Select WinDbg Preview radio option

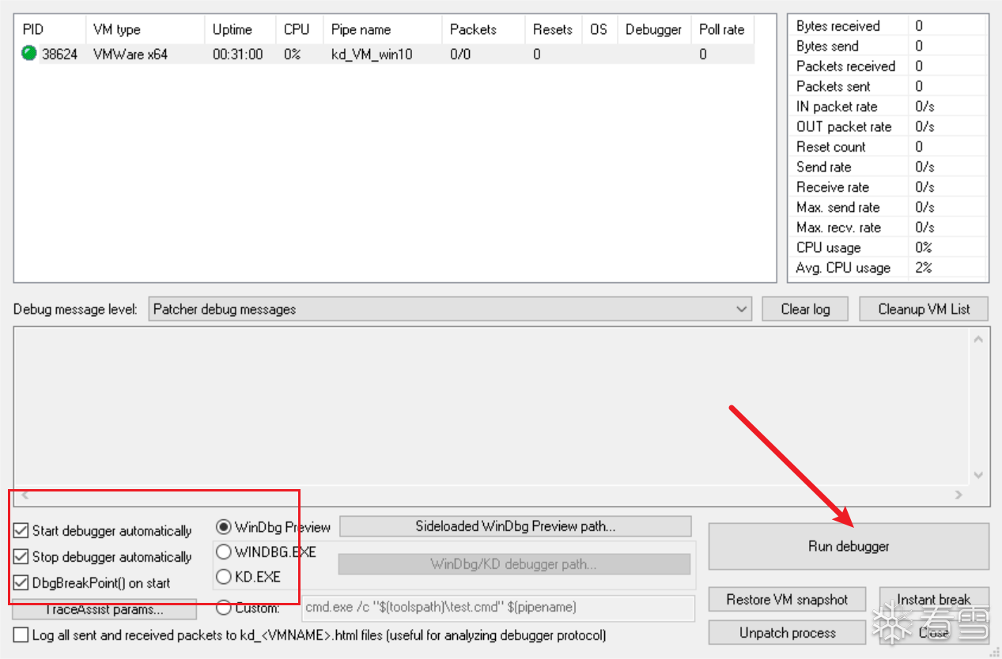click(224, 527)
